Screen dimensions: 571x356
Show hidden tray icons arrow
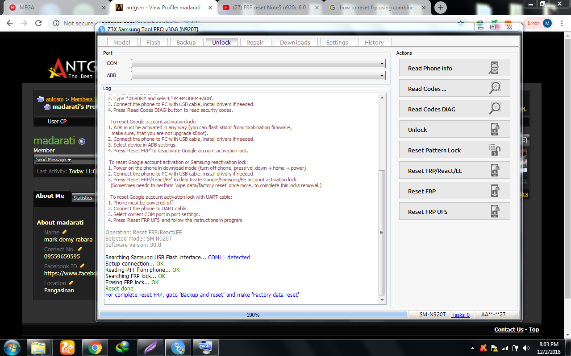click(473, 348)
